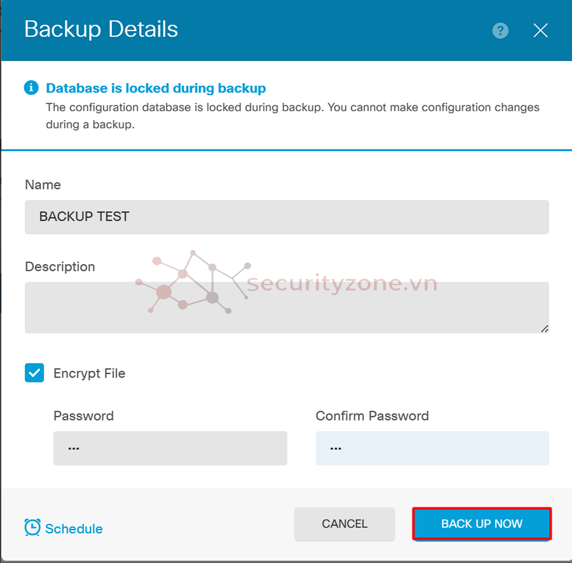
Task: Click inside the Description text area
Action: point(287,307)
